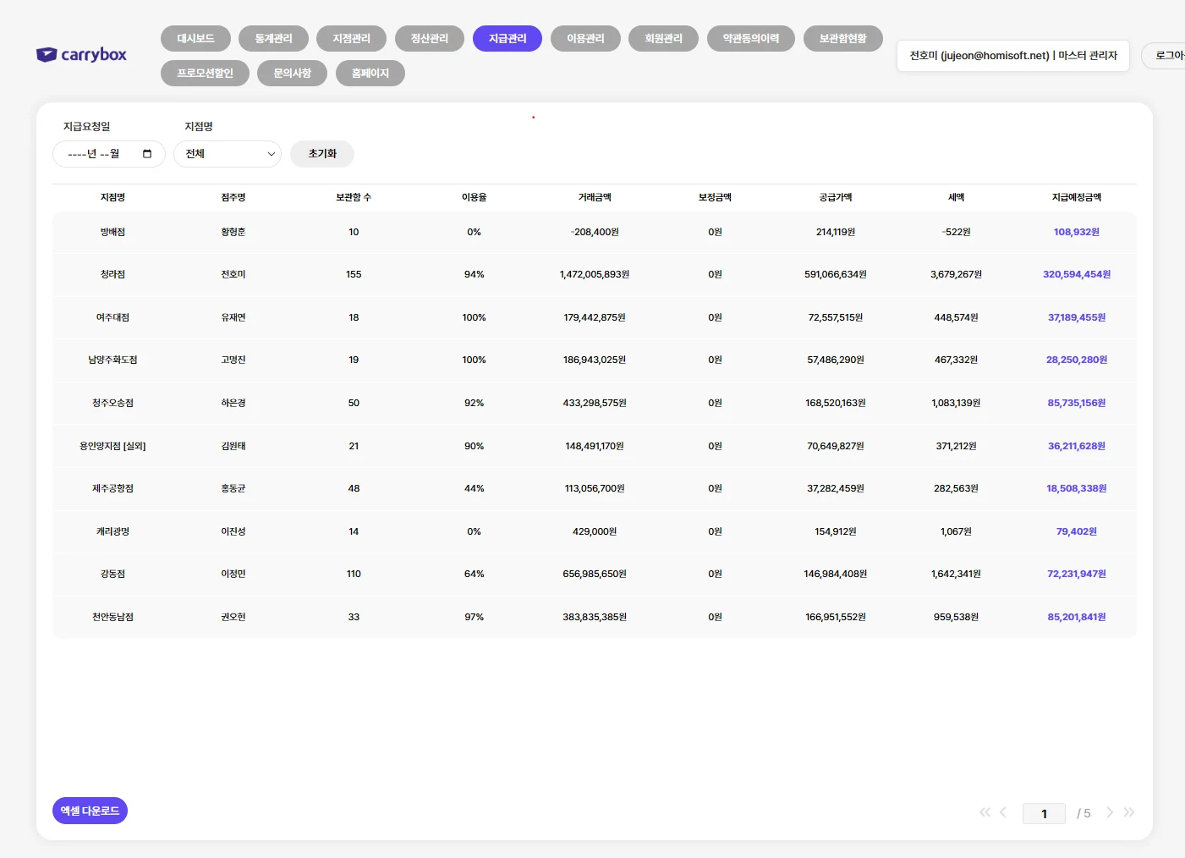The width and height of the screenshot is (1185, 858).
Task: Click the page number input box
Action: tap(1044, 813)
